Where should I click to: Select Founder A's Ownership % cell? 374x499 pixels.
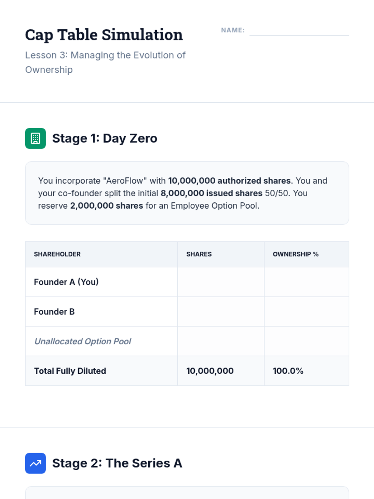pyautogui.click(x=306, y=282)
